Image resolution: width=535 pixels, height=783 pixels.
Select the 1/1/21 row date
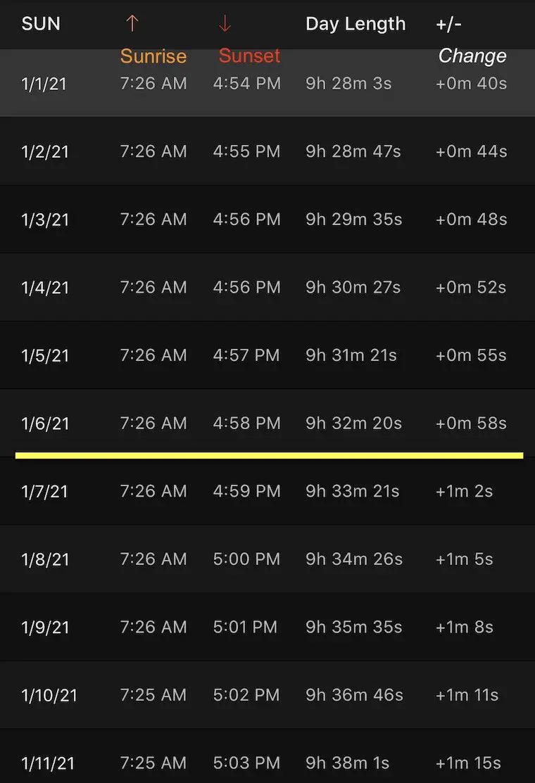pos(44,84)
